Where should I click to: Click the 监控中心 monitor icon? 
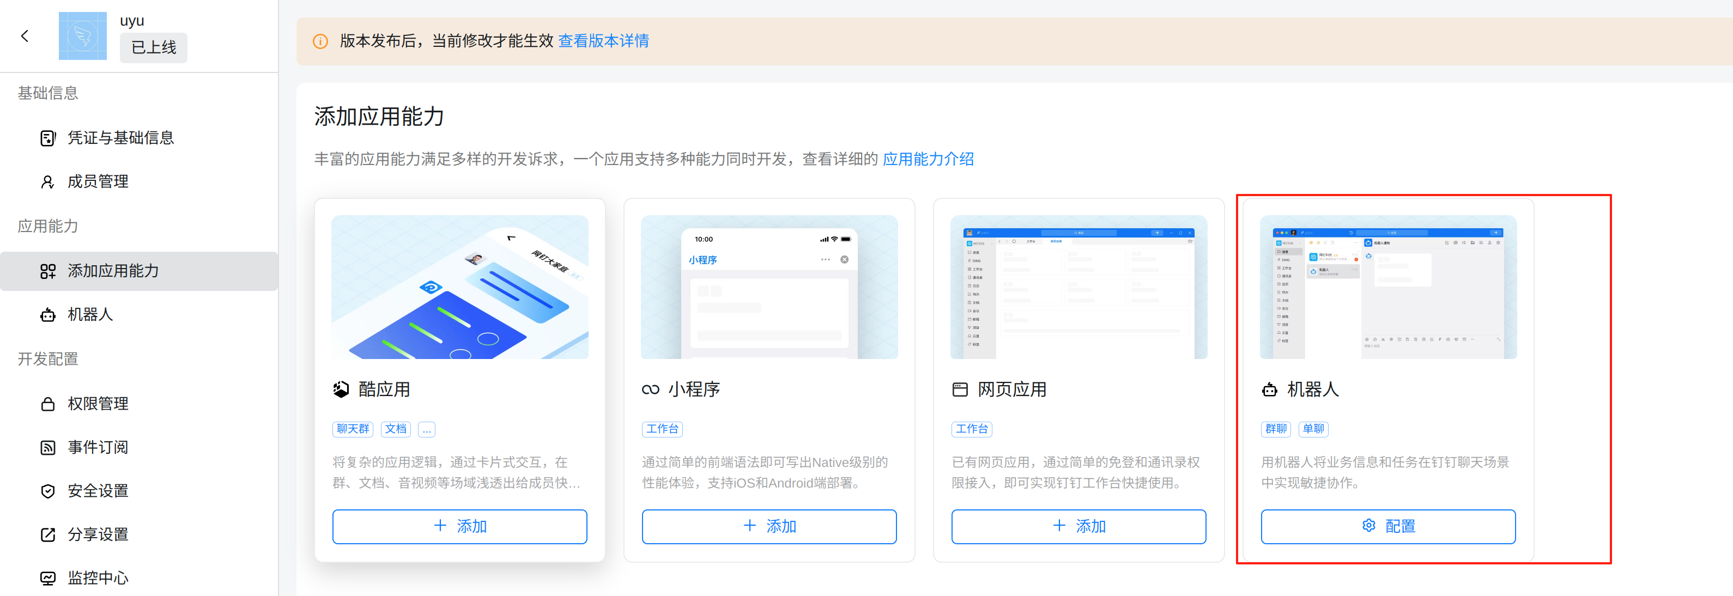[x=48, y=578]
